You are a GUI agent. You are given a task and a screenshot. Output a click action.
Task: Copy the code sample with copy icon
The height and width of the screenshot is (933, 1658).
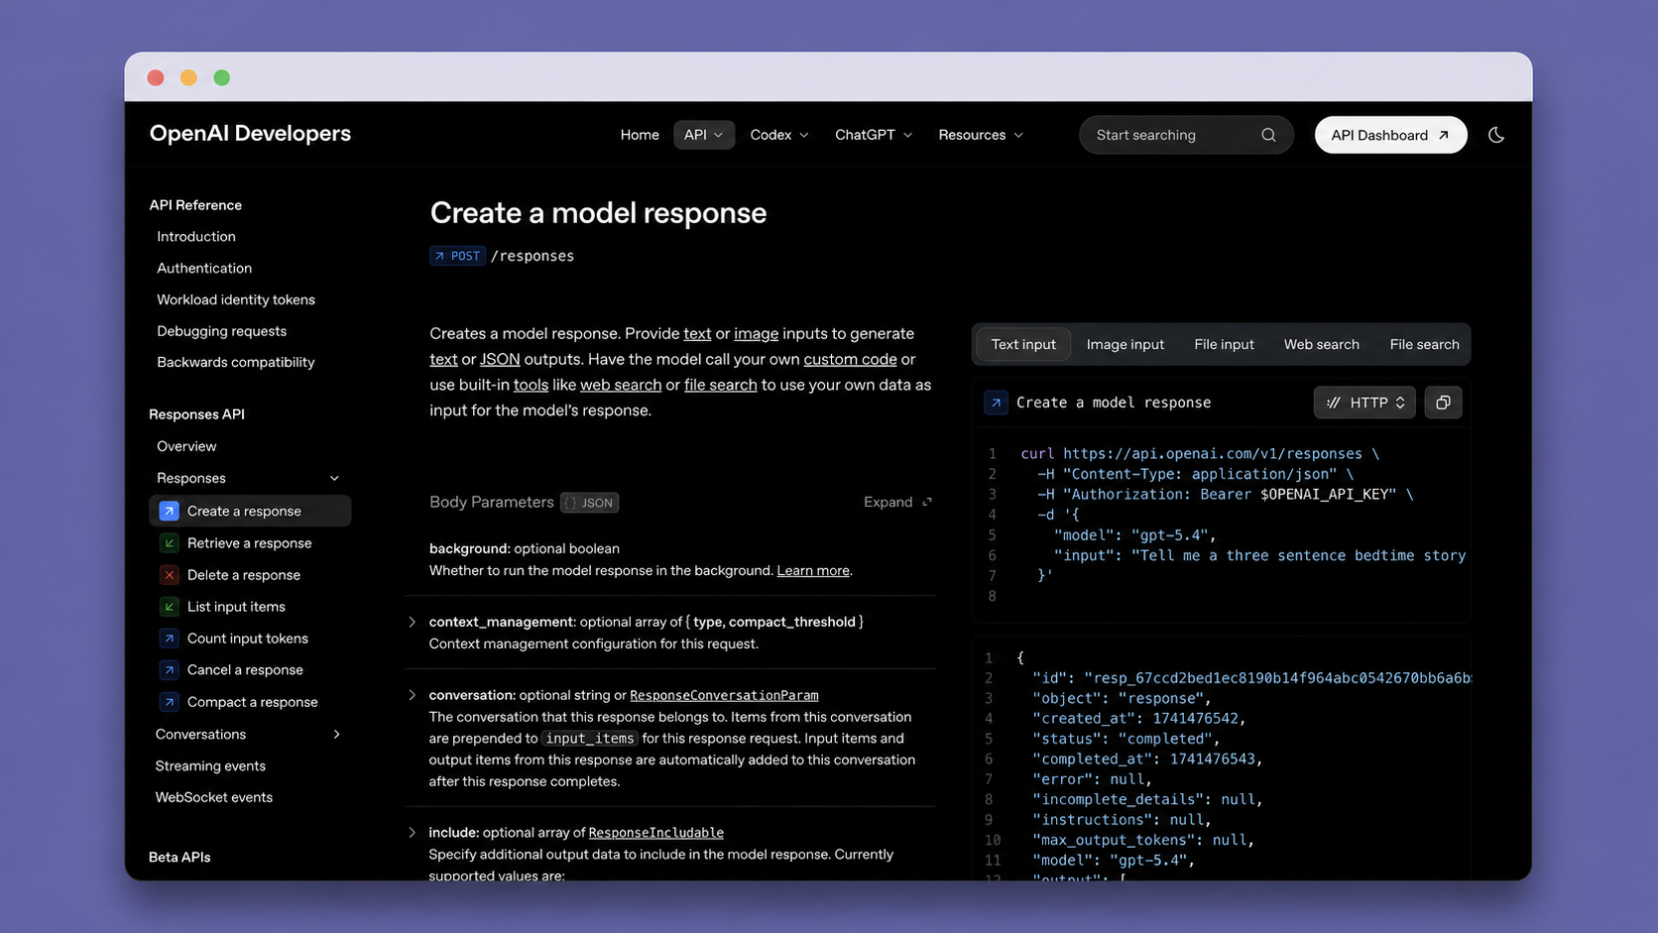coord(1443,403)
